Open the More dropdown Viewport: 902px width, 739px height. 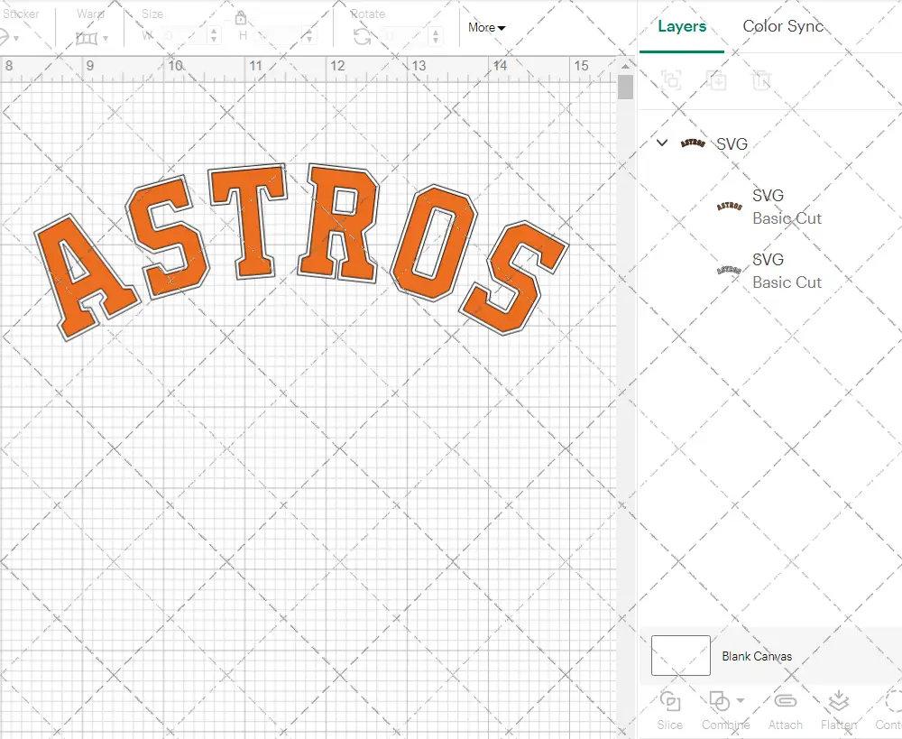[x=485, y=28]
